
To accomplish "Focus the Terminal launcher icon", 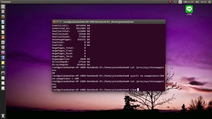I will coord(3,73).
